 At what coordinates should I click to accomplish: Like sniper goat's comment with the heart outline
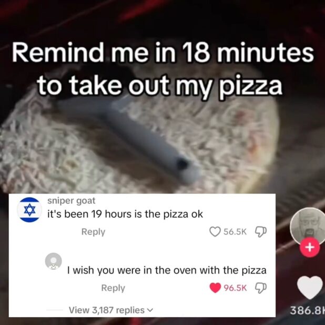tap(215, 231)
